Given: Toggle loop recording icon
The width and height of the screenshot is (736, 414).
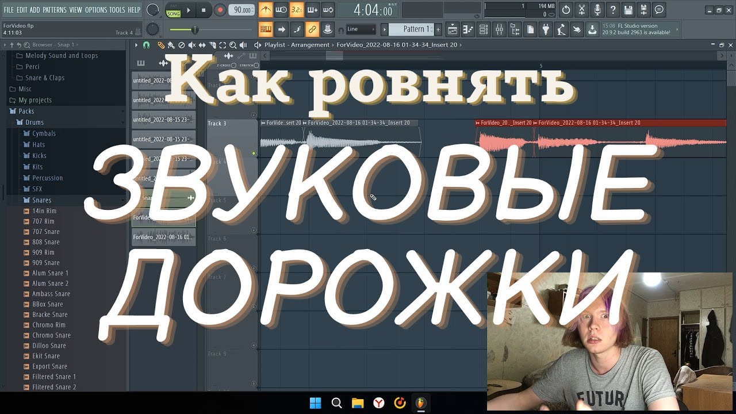Looking at the screenshot, I should coord(328,10).
